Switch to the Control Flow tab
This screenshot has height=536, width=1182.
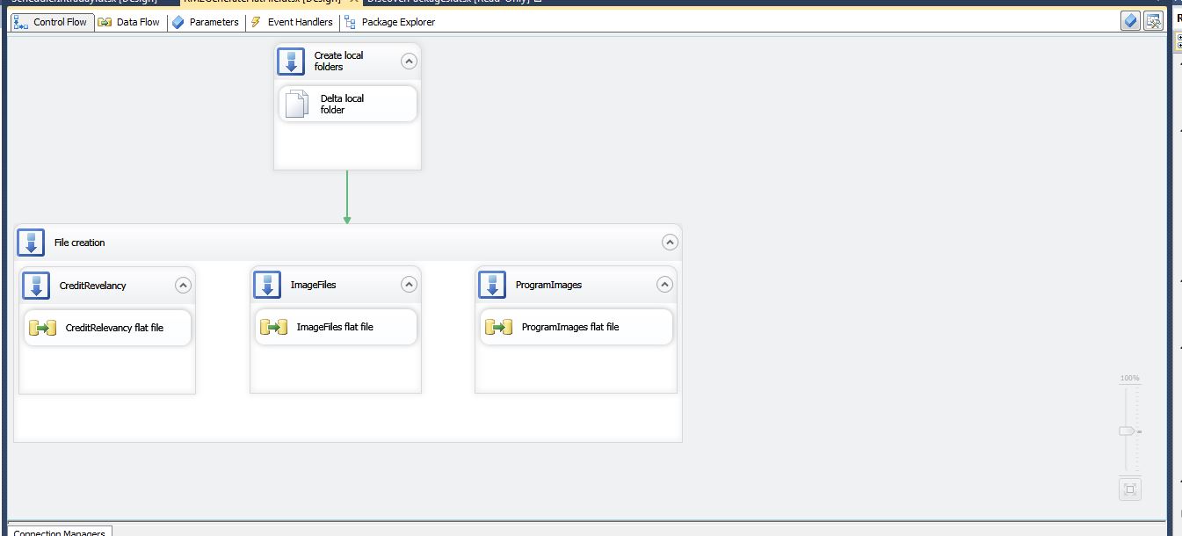tap(51, 22)
